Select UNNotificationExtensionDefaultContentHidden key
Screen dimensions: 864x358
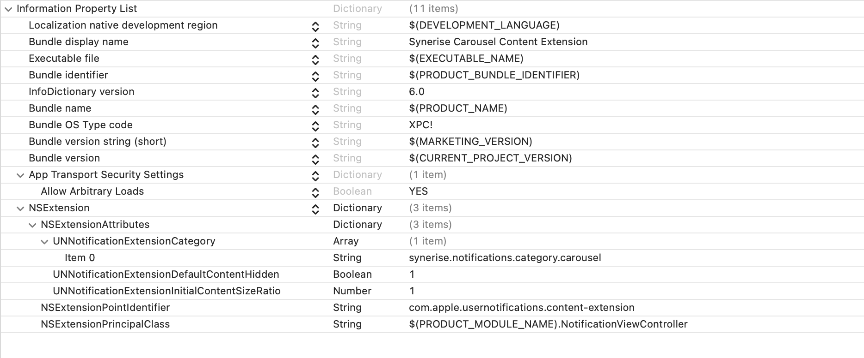tap(166, 274)
